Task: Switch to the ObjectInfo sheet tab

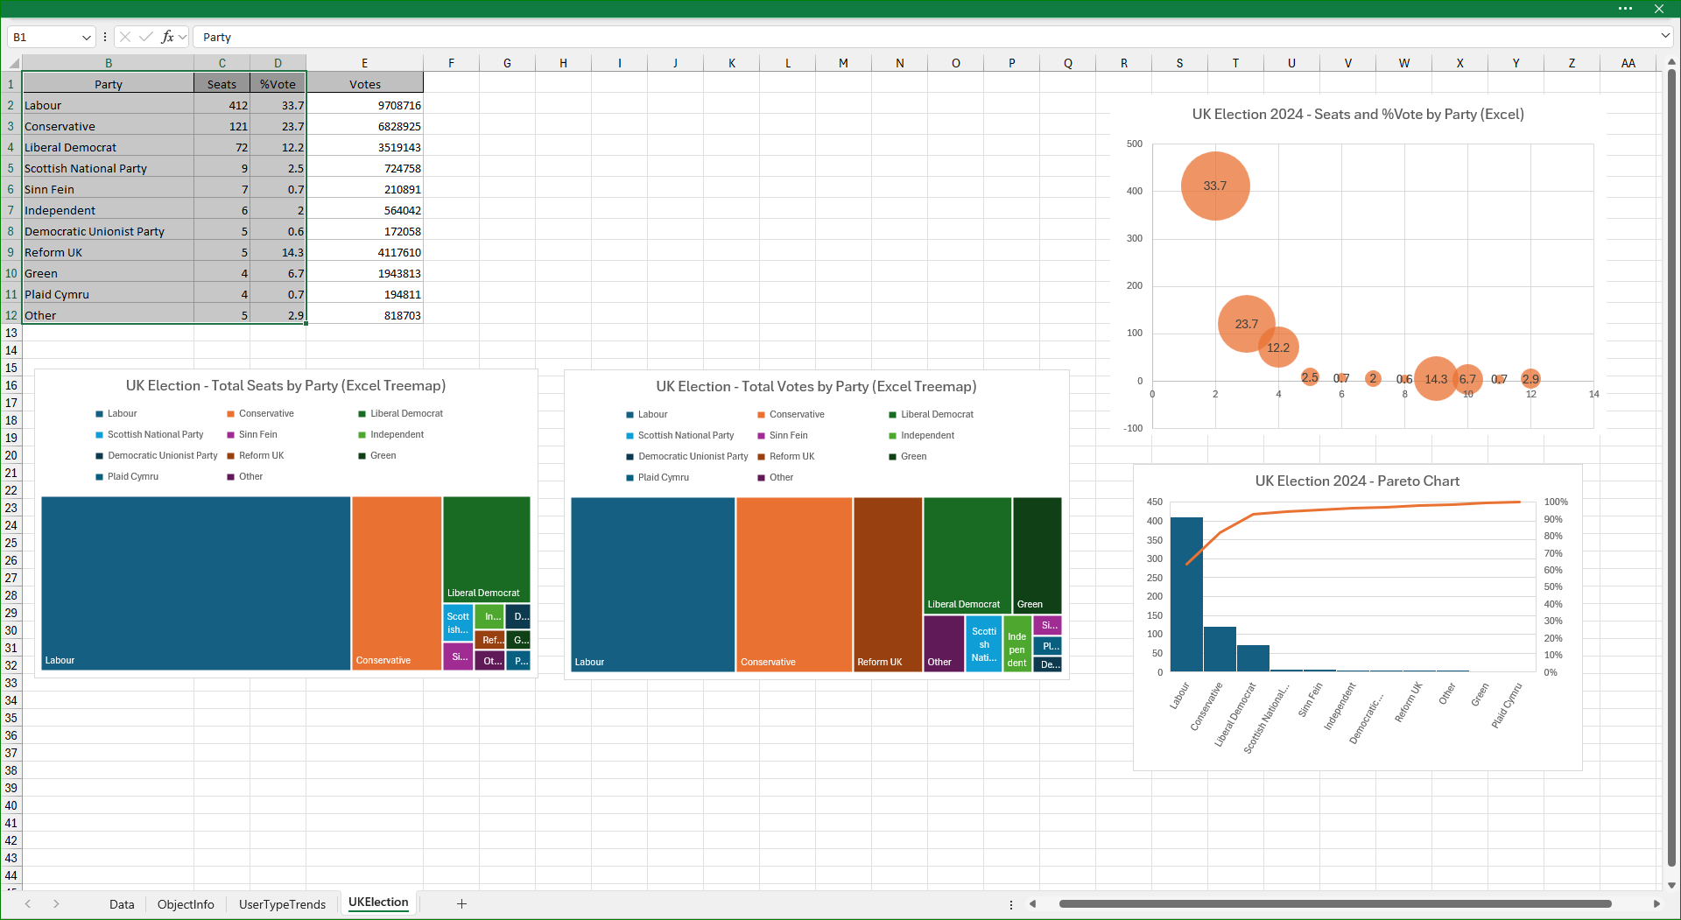Action: (x=186, y=904)
